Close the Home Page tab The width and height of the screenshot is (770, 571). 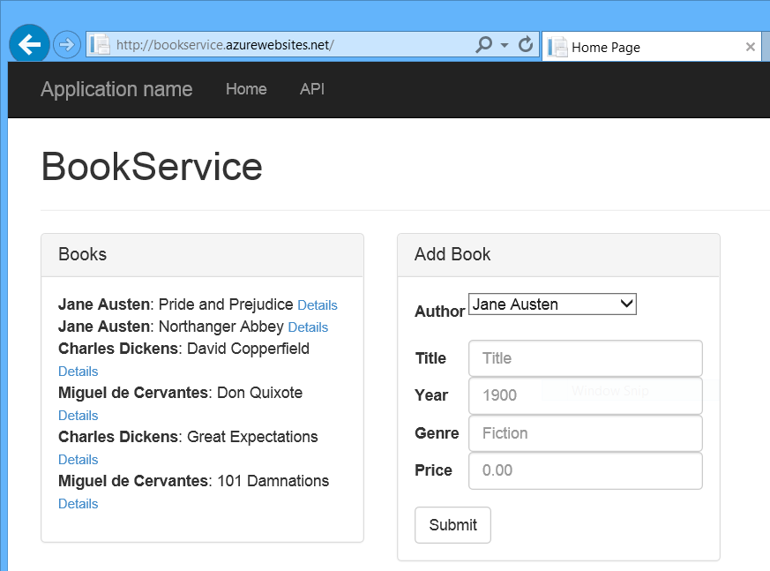[751, 47]
